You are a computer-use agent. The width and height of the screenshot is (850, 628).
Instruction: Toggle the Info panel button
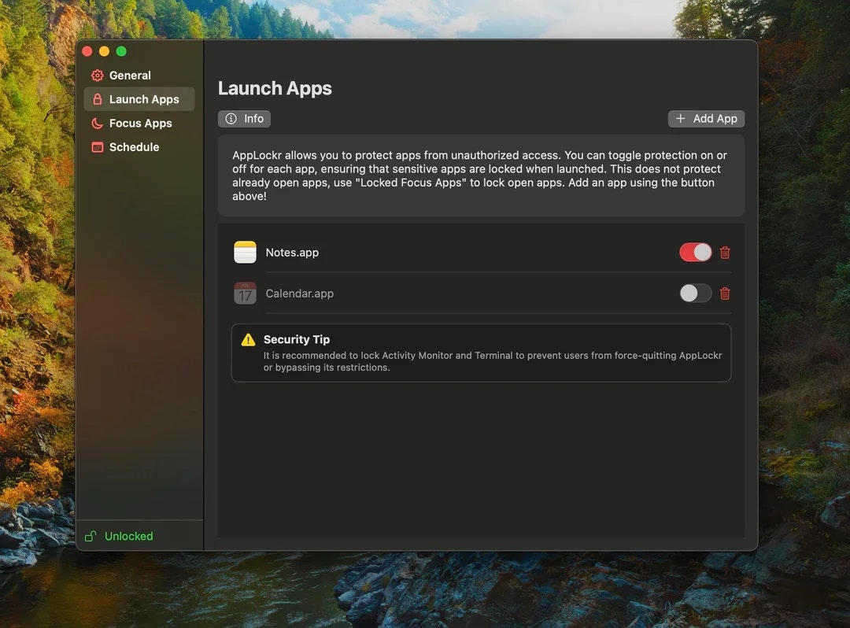(245, 119)
